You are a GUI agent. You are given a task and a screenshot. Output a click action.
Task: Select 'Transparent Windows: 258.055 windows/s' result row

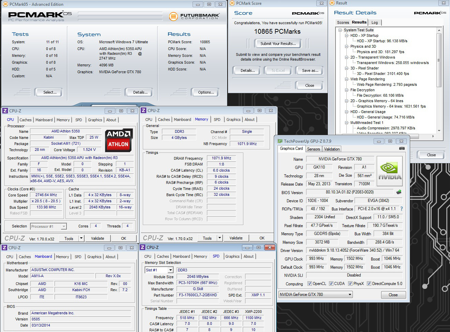pyautogui.click(x=393, y=63)
